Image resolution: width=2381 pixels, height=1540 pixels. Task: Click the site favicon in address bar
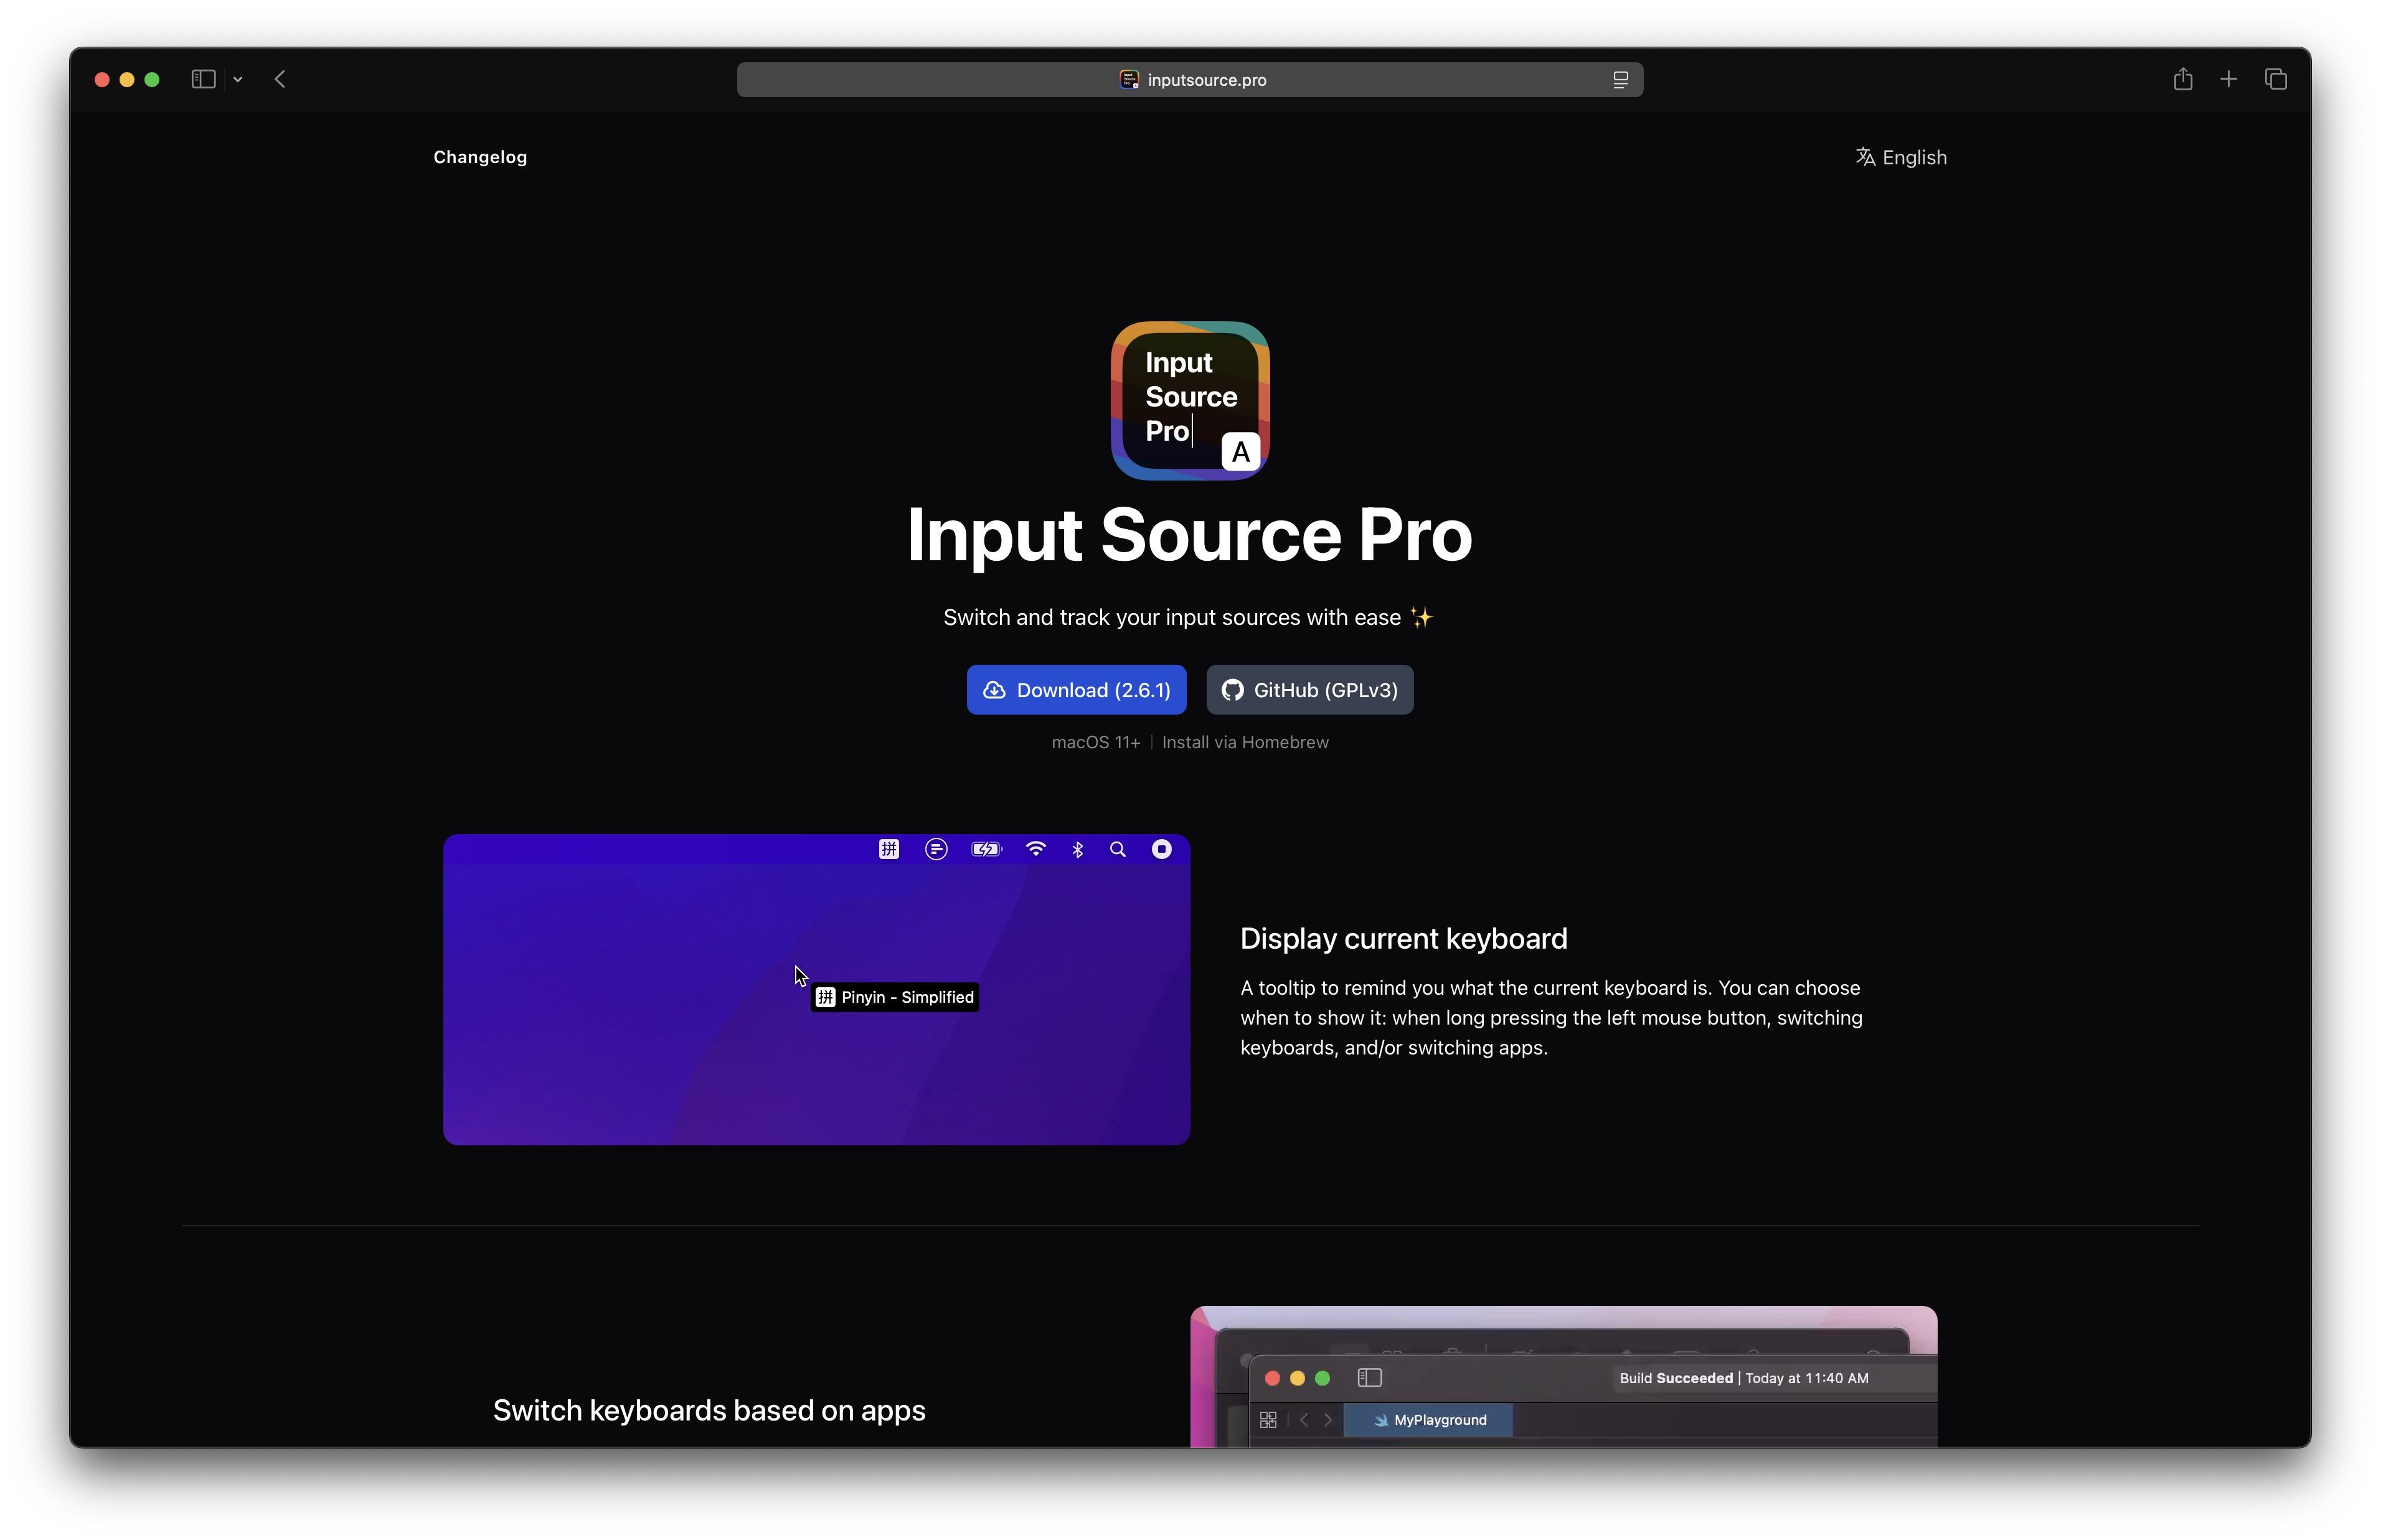(1128, 80)
